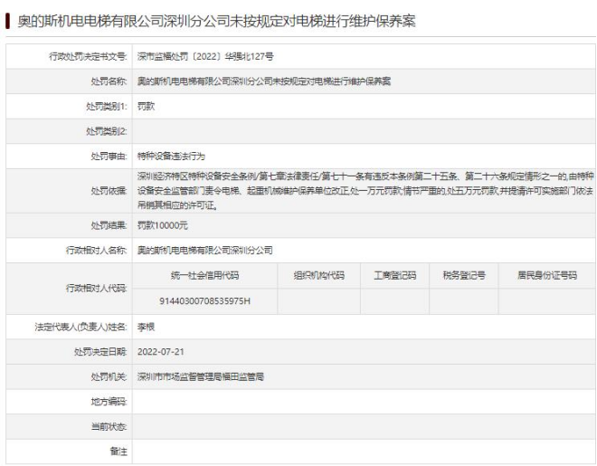Click the 处罚类别1 label
This screenshot has height=466, width=597.
click(107, 107)
